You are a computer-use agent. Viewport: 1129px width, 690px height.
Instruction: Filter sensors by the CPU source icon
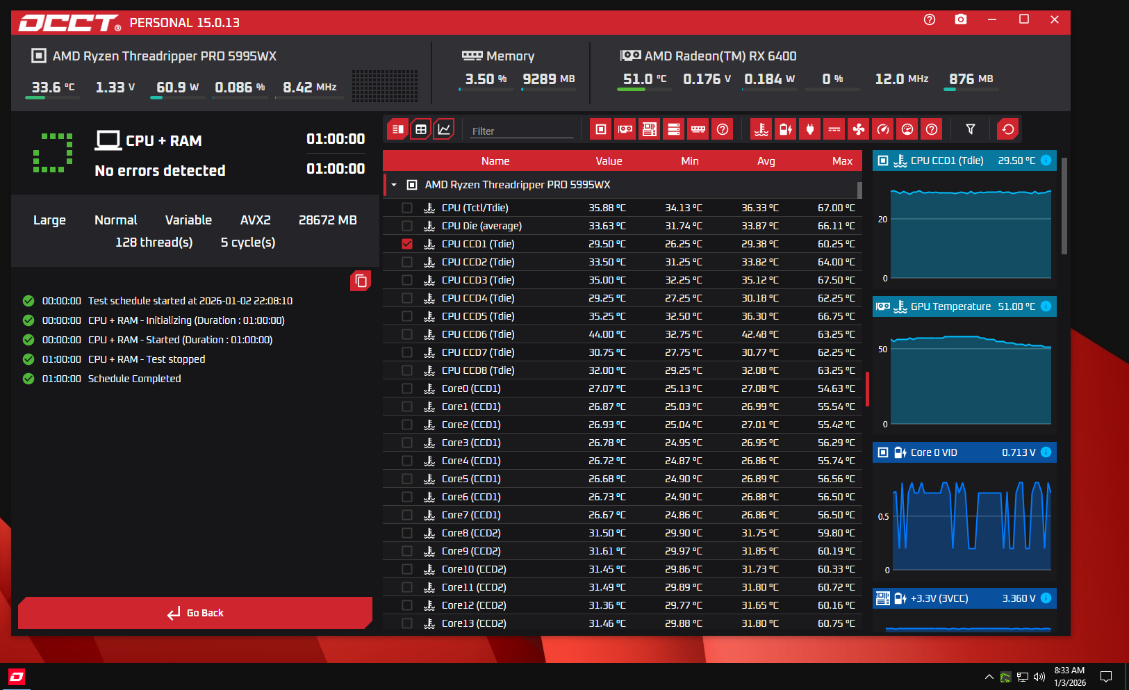tap(601, 129)
